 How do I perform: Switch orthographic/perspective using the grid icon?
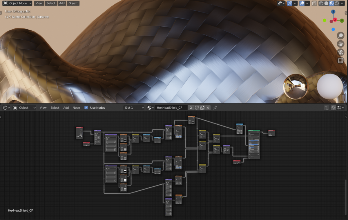[340, 61]
